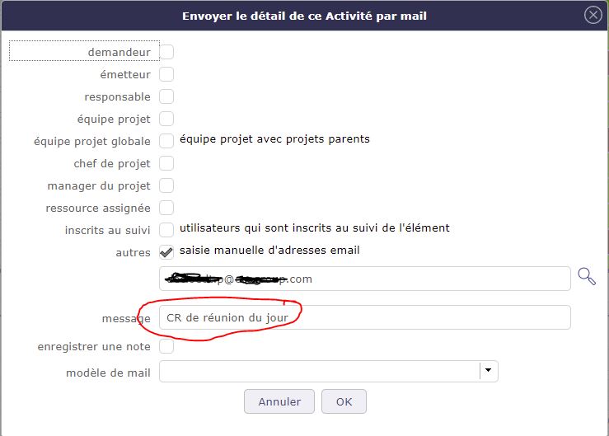Viewport: 609px width, 436px height.
Task: Uncheck the autres checkbox
Action: (x=166, y=252)
